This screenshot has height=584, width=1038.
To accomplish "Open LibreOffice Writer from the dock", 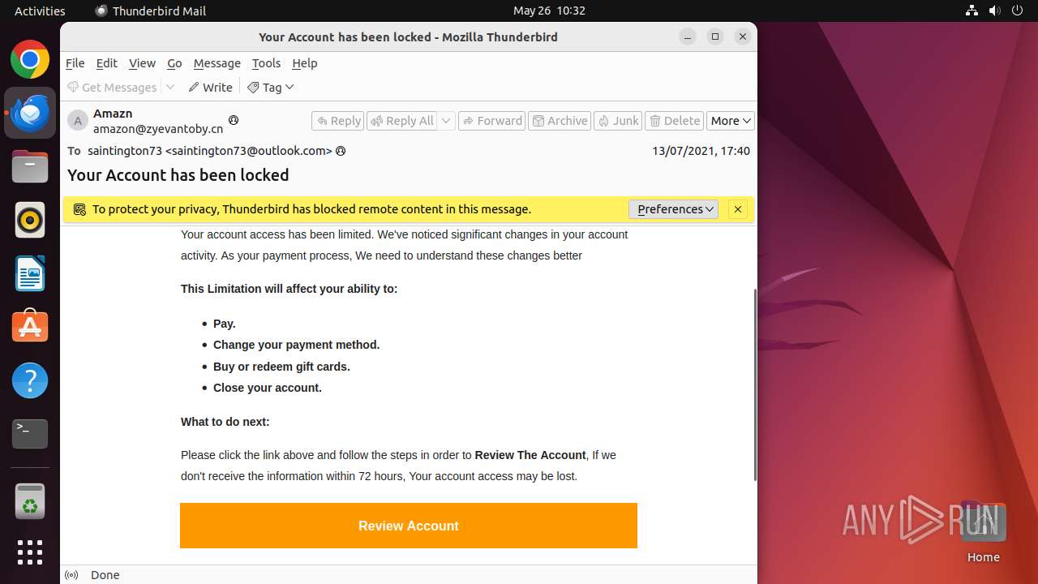I will (x=30, y=273).
